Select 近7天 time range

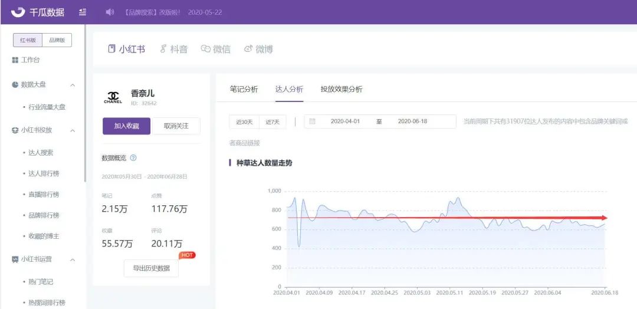pyautogui.click(x=272, y=122)
